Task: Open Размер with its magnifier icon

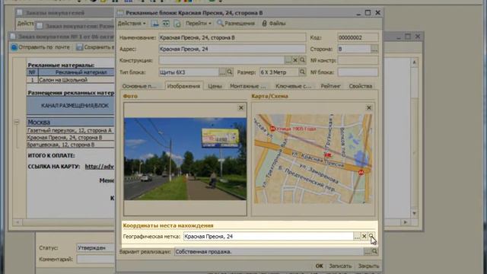Action: click(302, 72)
